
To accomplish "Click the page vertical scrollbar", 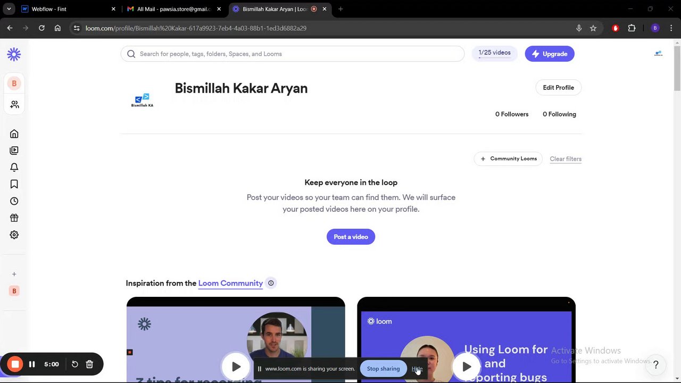I will [677, 69].
